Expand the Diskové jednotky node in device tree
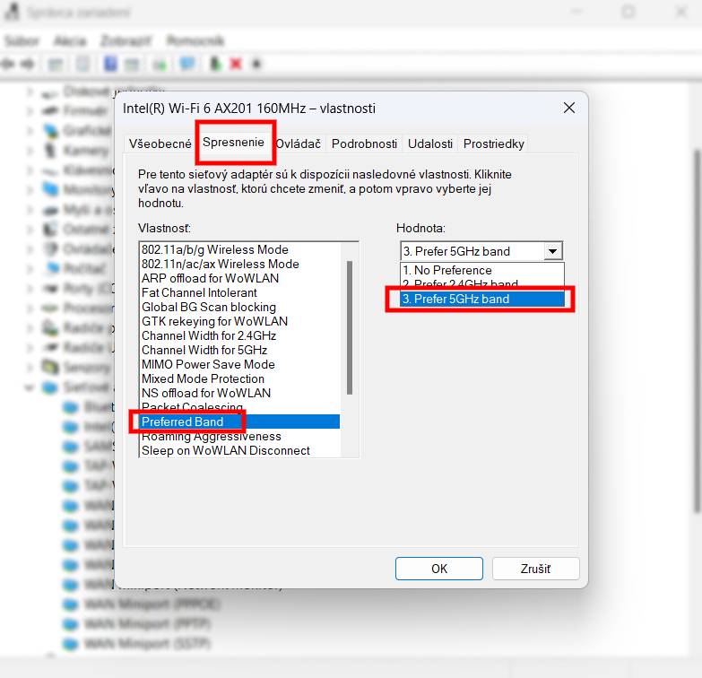Viewport: 702px width, 678px height. click(30, 91)
